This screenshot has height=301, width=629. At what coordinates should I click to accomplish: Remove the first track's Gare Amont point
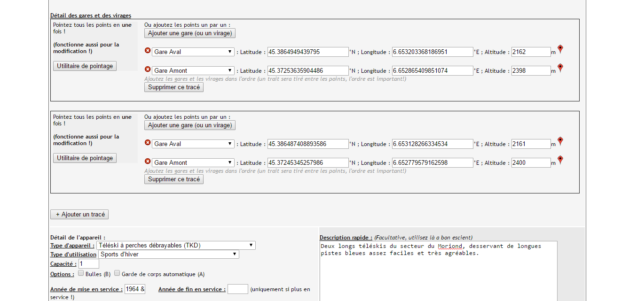148,69
